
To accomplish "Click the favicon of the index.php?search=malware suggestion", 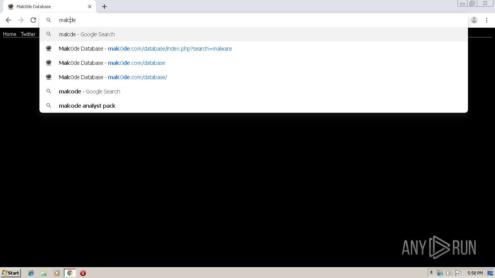I will coord(49,48).
